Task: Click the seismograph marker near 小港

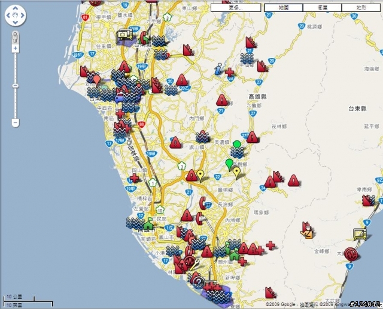Action: pos(189,261)
